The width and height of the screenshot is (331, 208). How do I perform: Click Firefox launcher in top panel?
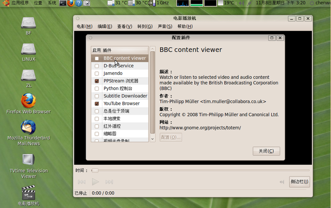71,3
